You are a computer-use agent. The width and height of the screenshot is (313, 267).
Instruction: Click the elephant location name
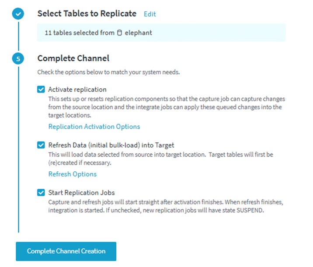(x=138, y=33)
